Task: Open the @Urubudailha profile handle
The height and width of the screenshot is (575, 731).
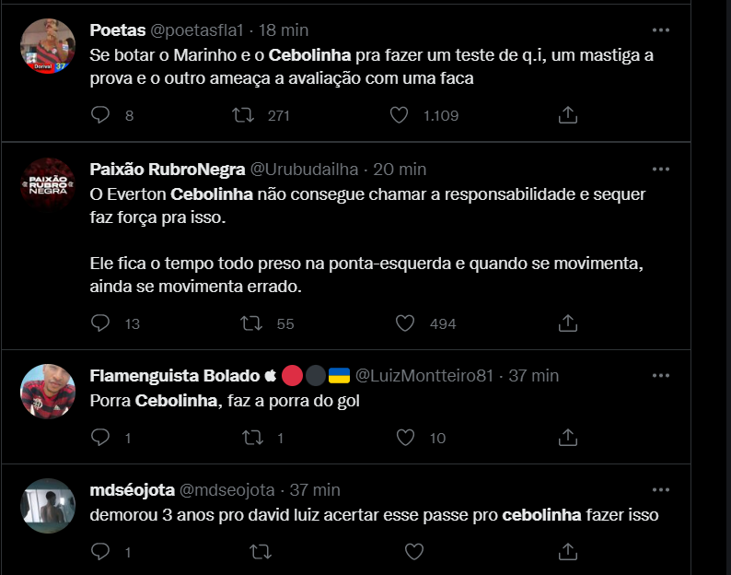Action: click(304, 169)
